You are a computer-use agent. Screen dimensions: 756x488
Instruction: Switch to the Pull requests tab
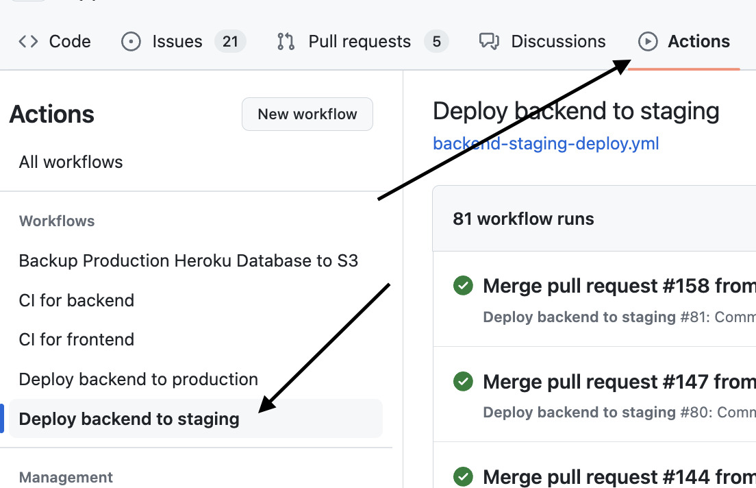[x=361, y=41]
